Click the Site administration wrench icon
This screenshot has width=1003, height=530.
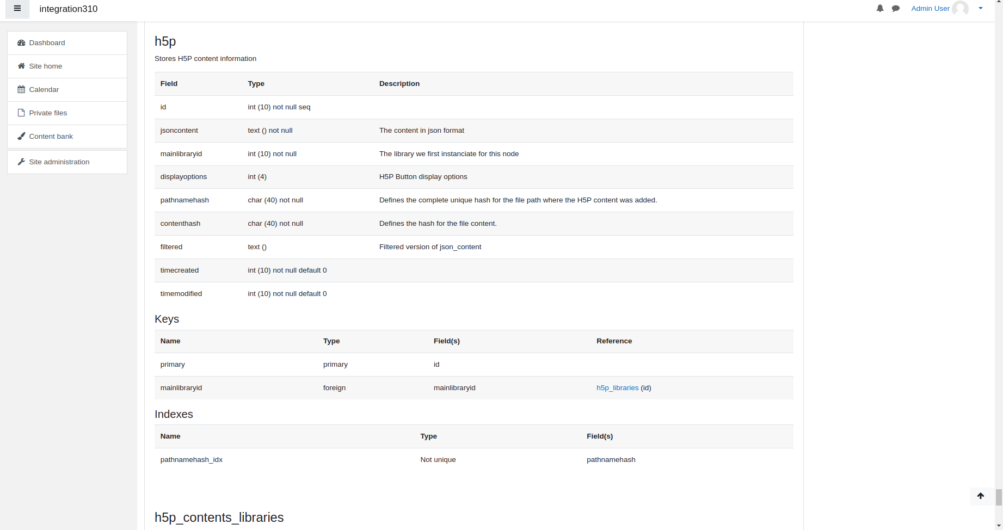[x=21, y=162]
